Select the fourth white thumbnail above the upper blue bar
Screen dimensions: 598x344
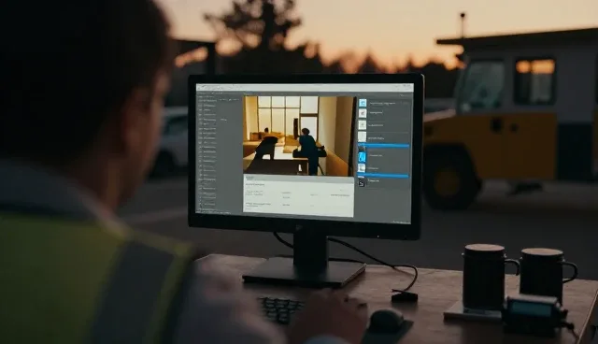362,136
